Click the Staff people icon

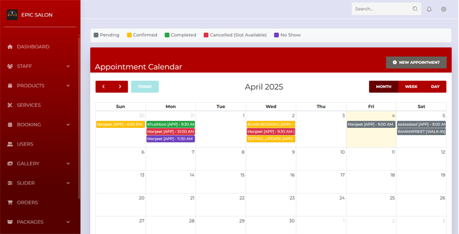(x=10, y=66)
